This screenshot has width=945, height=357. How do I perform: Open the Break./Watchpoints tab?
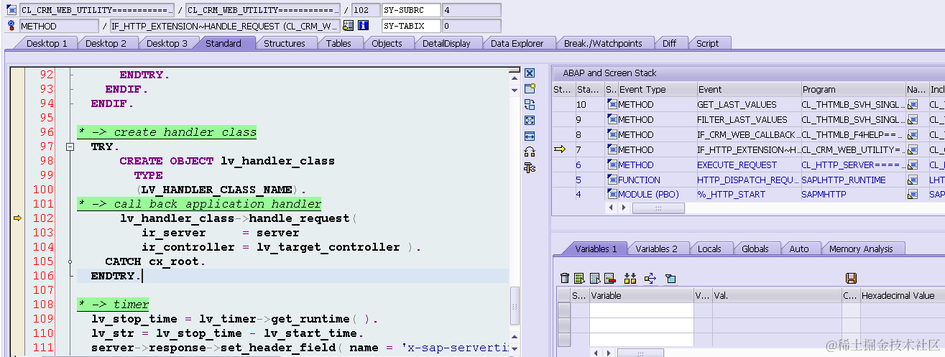click(603, 43)
